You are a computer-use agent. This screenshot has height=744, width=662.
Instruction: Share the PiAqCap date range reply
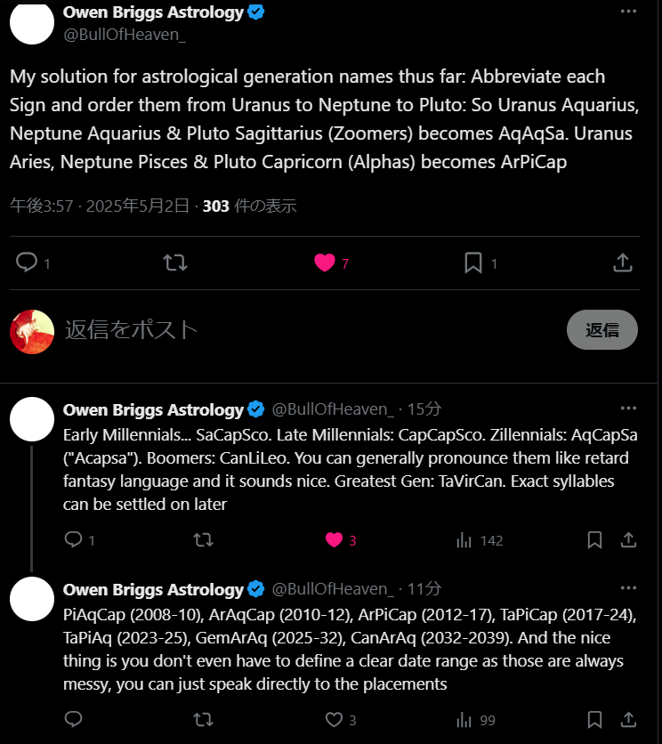[628, 720]
